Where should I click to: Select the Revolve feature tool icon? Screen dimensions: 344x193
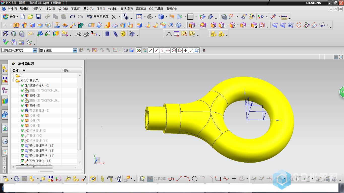(24, 25)
